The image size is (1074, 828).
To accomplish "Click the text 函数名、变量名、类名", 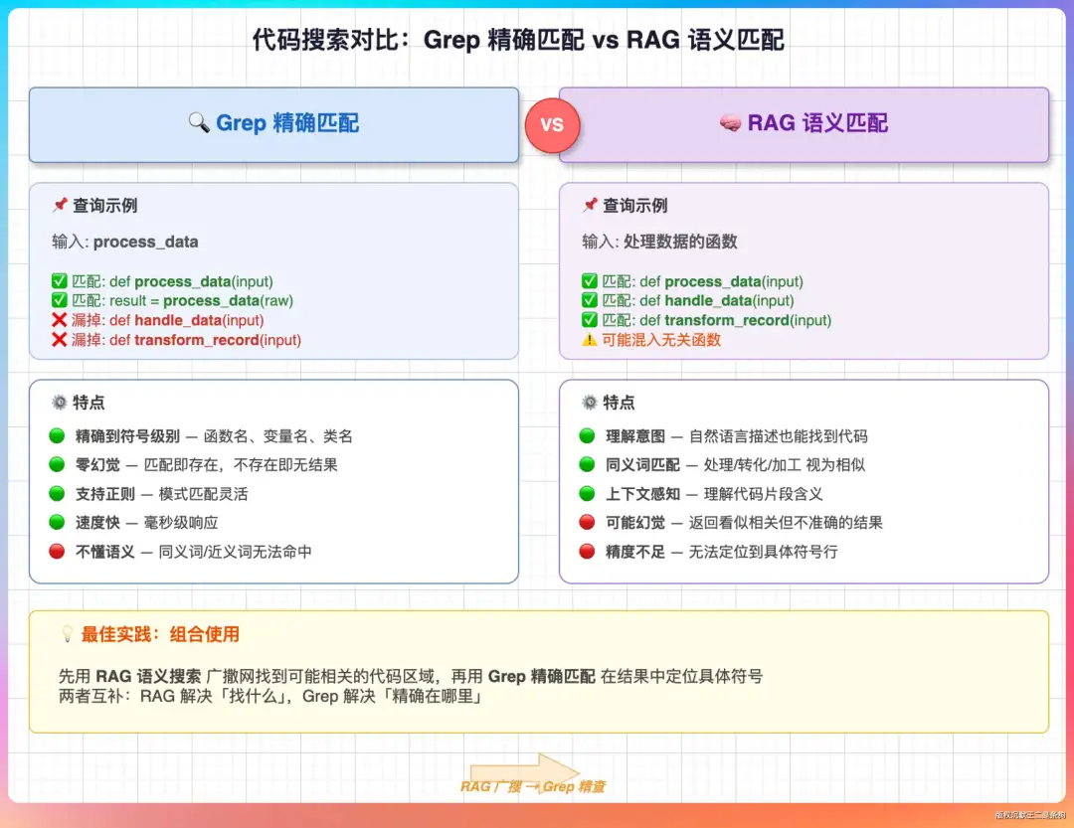I will (x=278, y=436).
